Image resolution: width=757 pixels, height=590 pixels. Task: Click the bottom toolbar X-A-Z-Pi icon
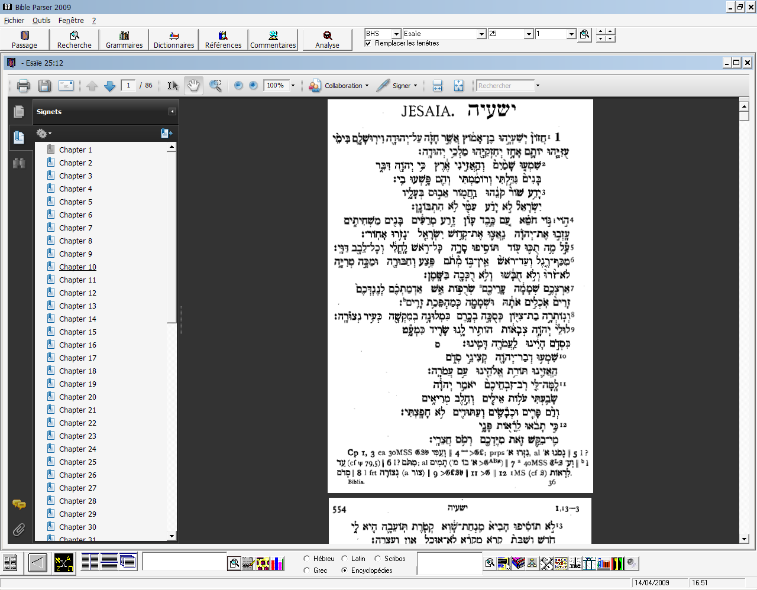(63, 563)
